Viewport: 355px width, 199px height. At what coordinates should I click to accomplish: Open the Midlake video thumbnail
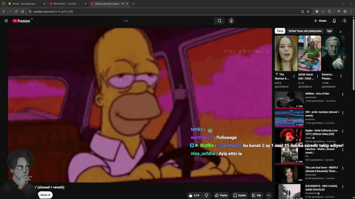[289, 100]
